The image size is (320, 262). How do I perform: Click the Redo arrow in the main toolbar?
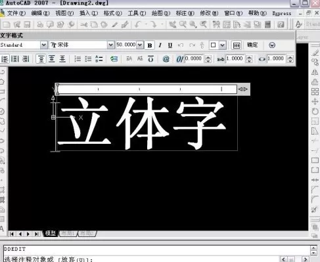pyautogui.click(x=153, y=24)
